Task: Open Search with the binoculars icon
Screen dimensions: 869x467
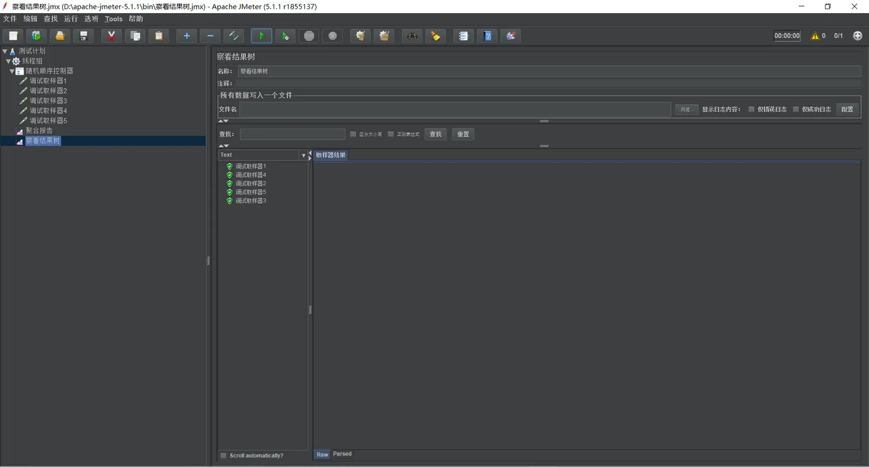Action: point(412,36)
